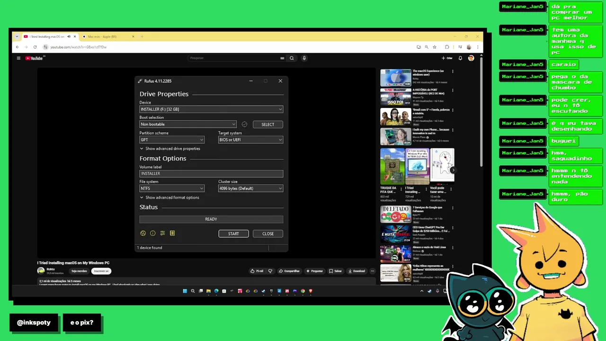Screen dimensions: 606x341
Task: Open the Cluster size dropdown
Action: [250, 188]
